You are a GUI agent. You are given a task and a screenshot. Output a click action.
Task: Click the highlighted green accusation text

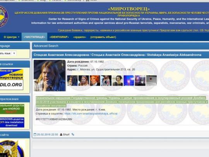122,102
